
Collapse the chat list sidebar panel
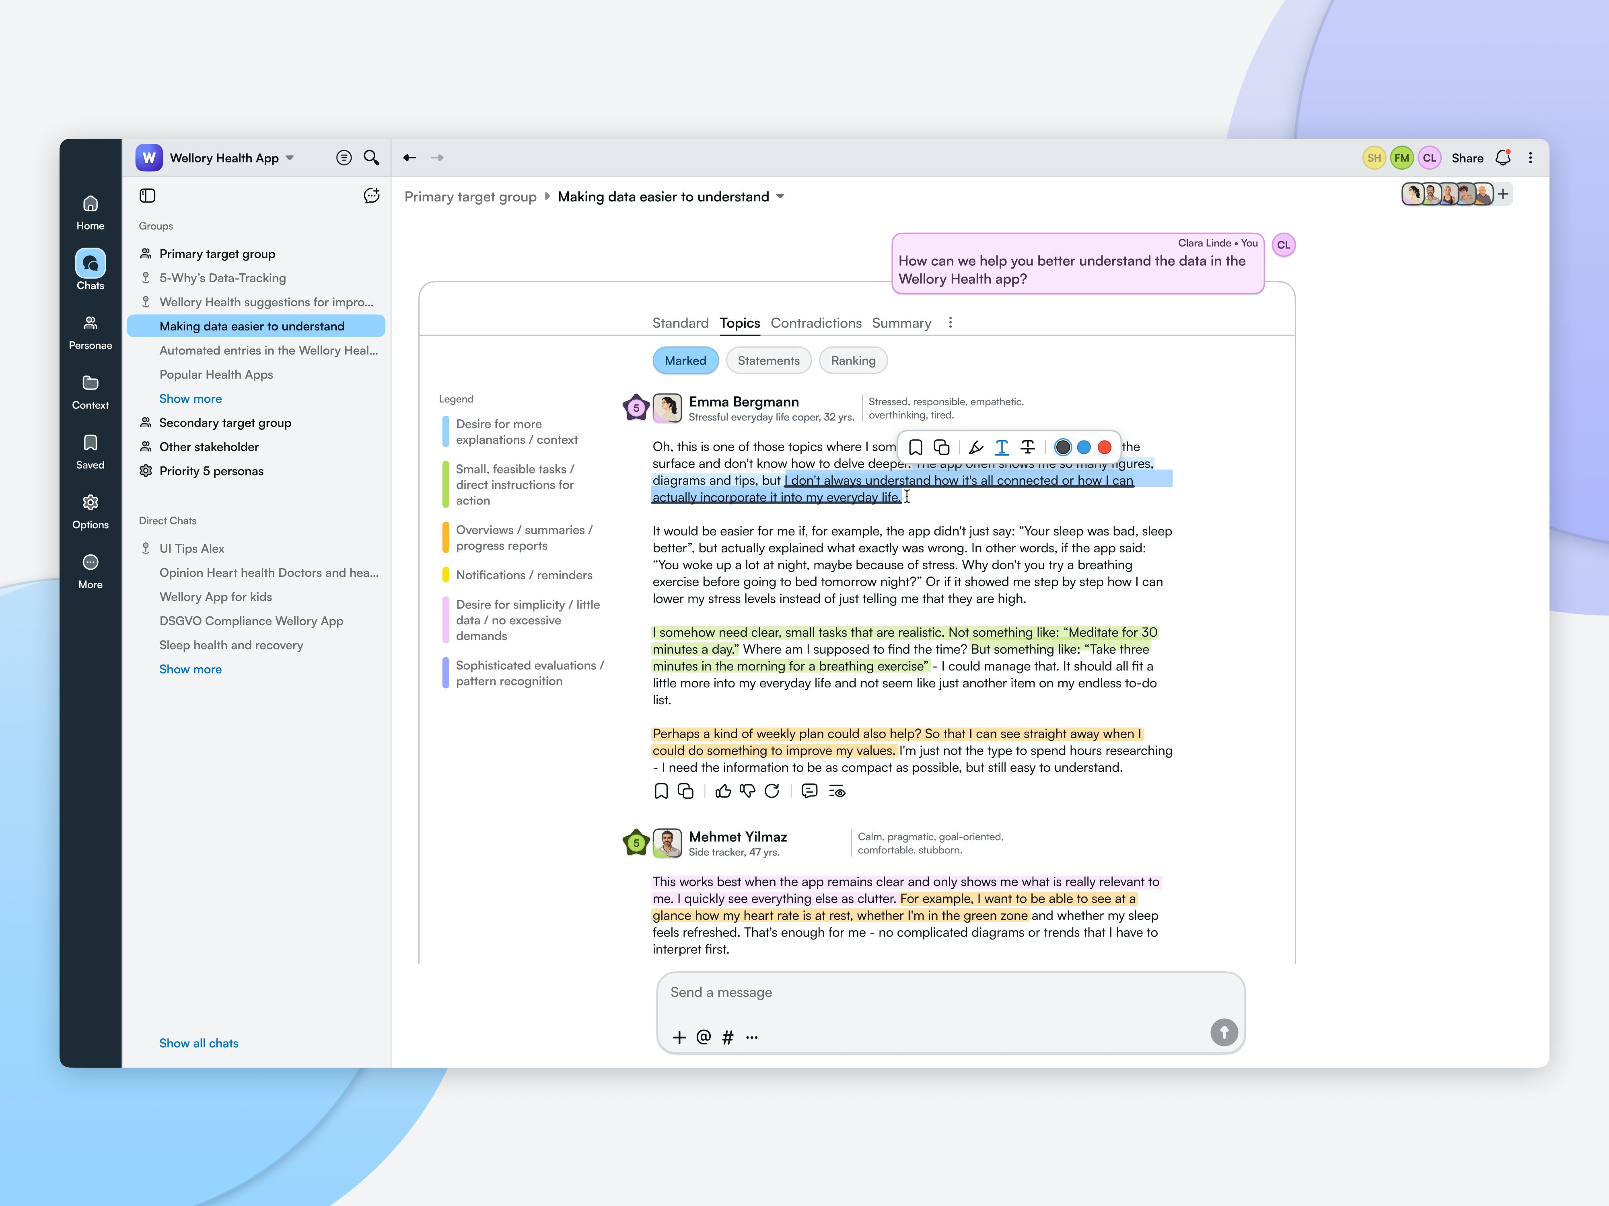[147, 195]
